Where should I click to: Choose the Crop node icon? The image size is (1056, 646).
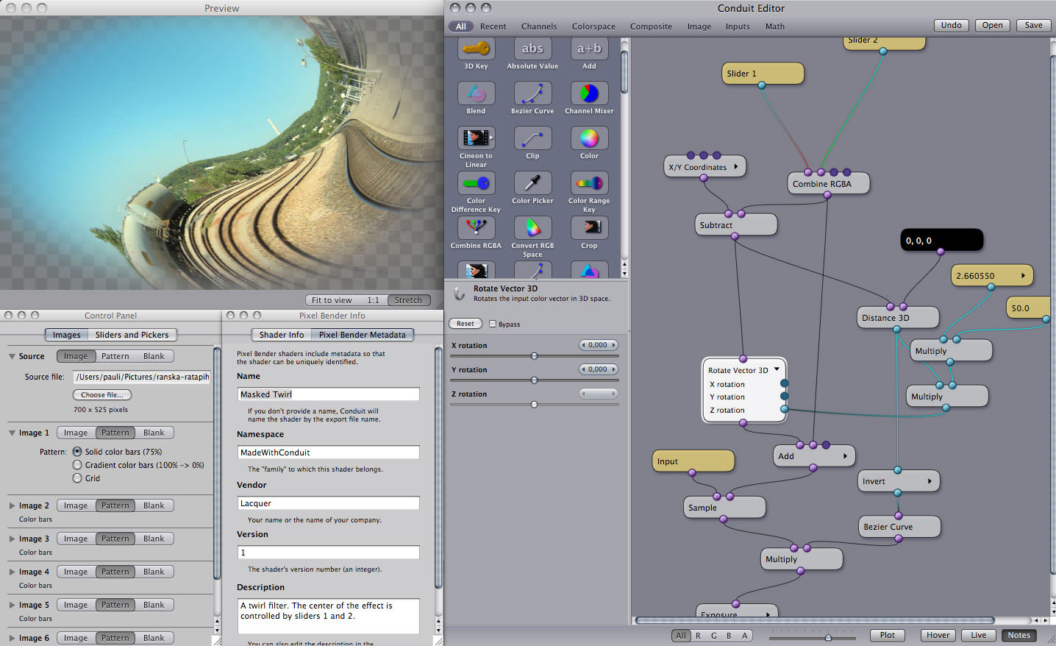click(x=589, y=228)
